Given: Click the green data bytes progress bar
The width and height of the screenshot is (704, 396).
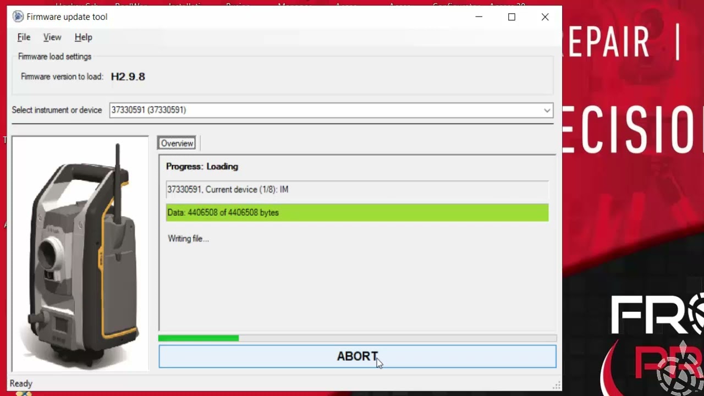Looking at the screenshot, I should click(x=358, y=213).
